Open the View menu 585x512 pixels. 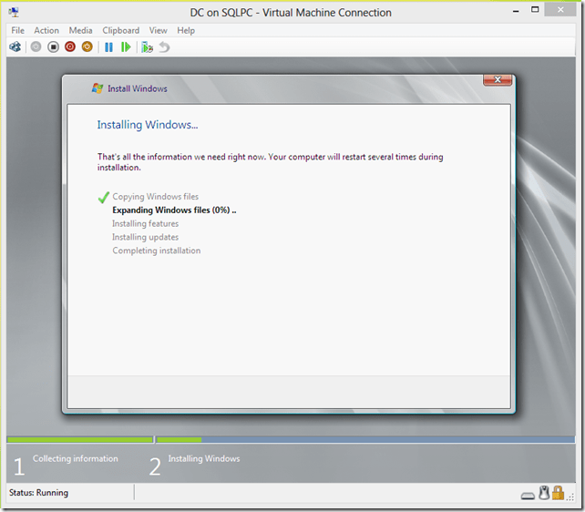coord(159,30)
